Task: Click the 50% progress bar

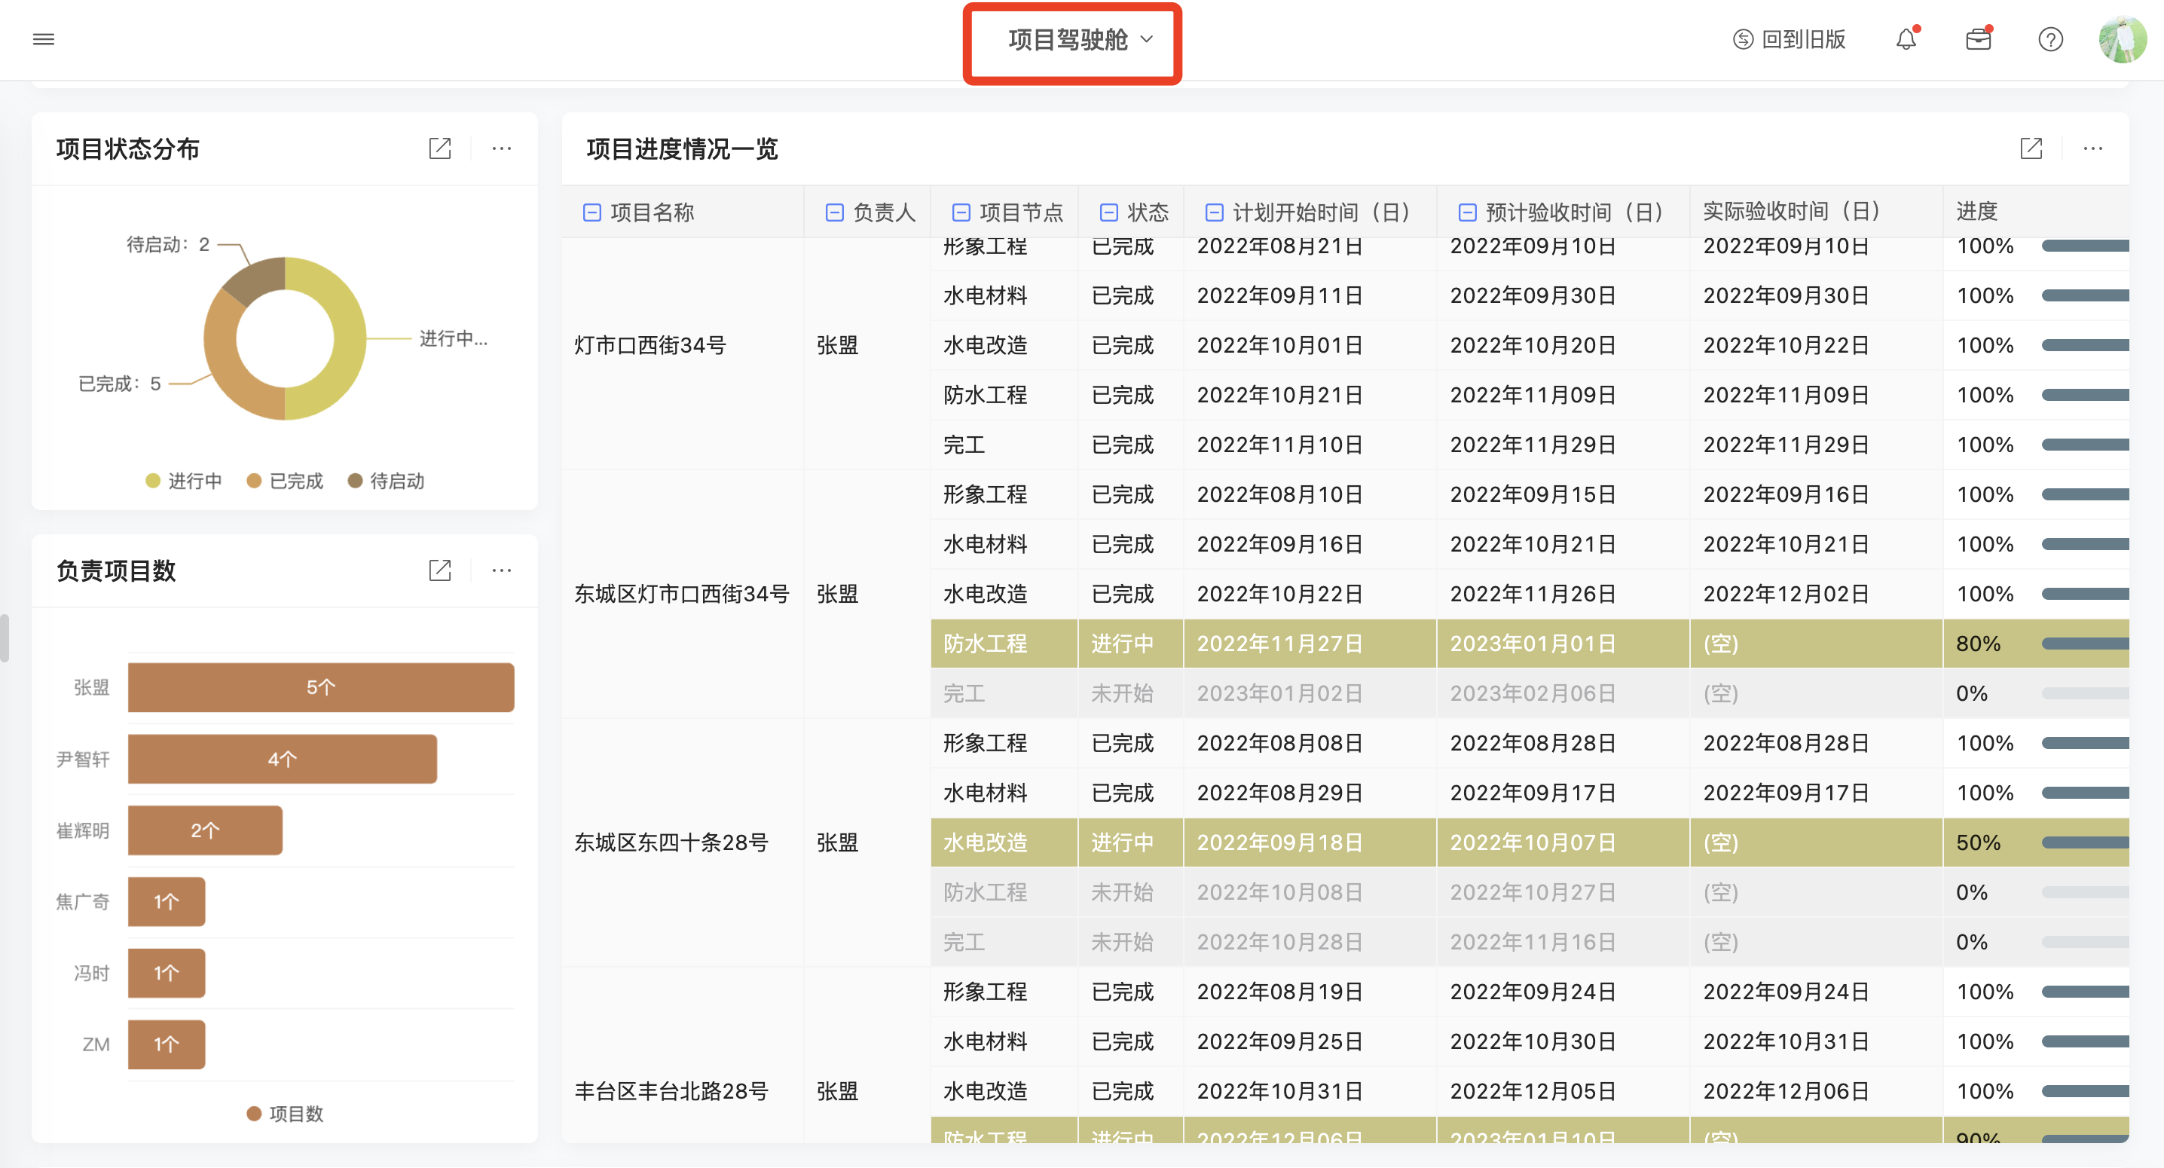Action: pyautogui.click(x=2085, y=842)
